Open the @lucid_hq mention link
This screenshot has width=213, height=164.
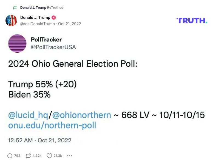point(28,115)
